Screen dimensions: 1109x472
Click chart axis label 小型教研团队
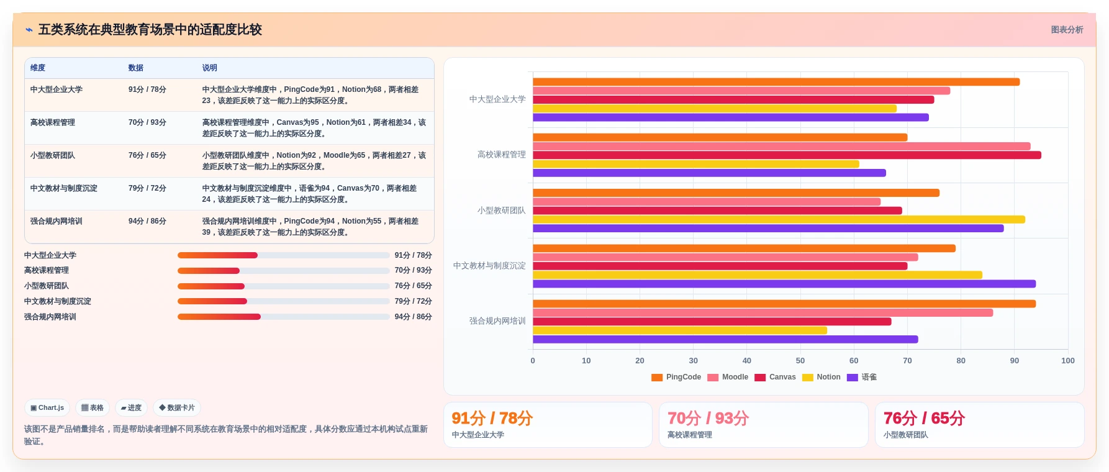click(x=501, y=211)
